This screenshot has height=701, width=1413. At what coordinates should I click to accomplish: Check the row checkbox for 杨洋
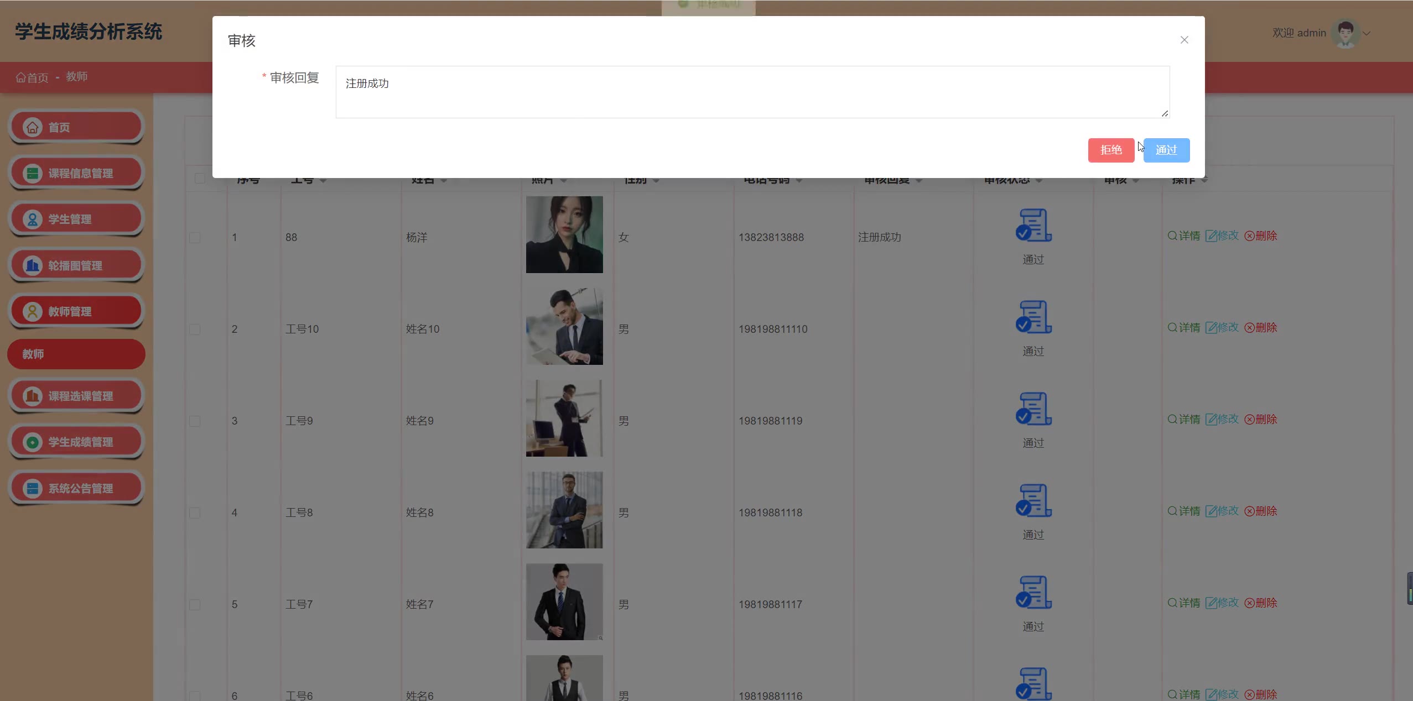(195, 238)
